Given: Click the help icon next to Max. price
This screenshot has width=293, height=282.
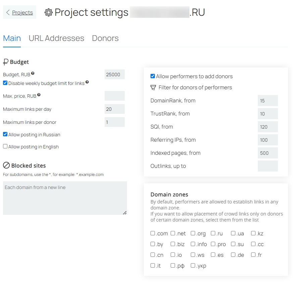Looking at the screenshot, I should pos(39,95).
